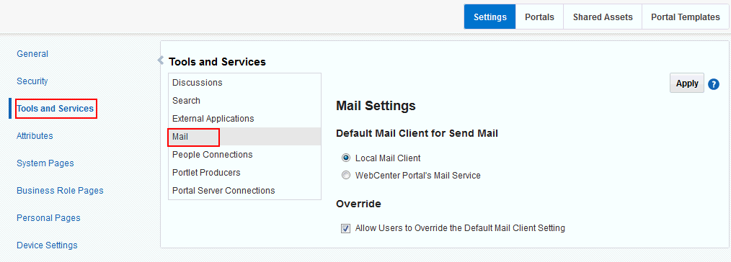Open the Portals tab

tap(539, 17)
